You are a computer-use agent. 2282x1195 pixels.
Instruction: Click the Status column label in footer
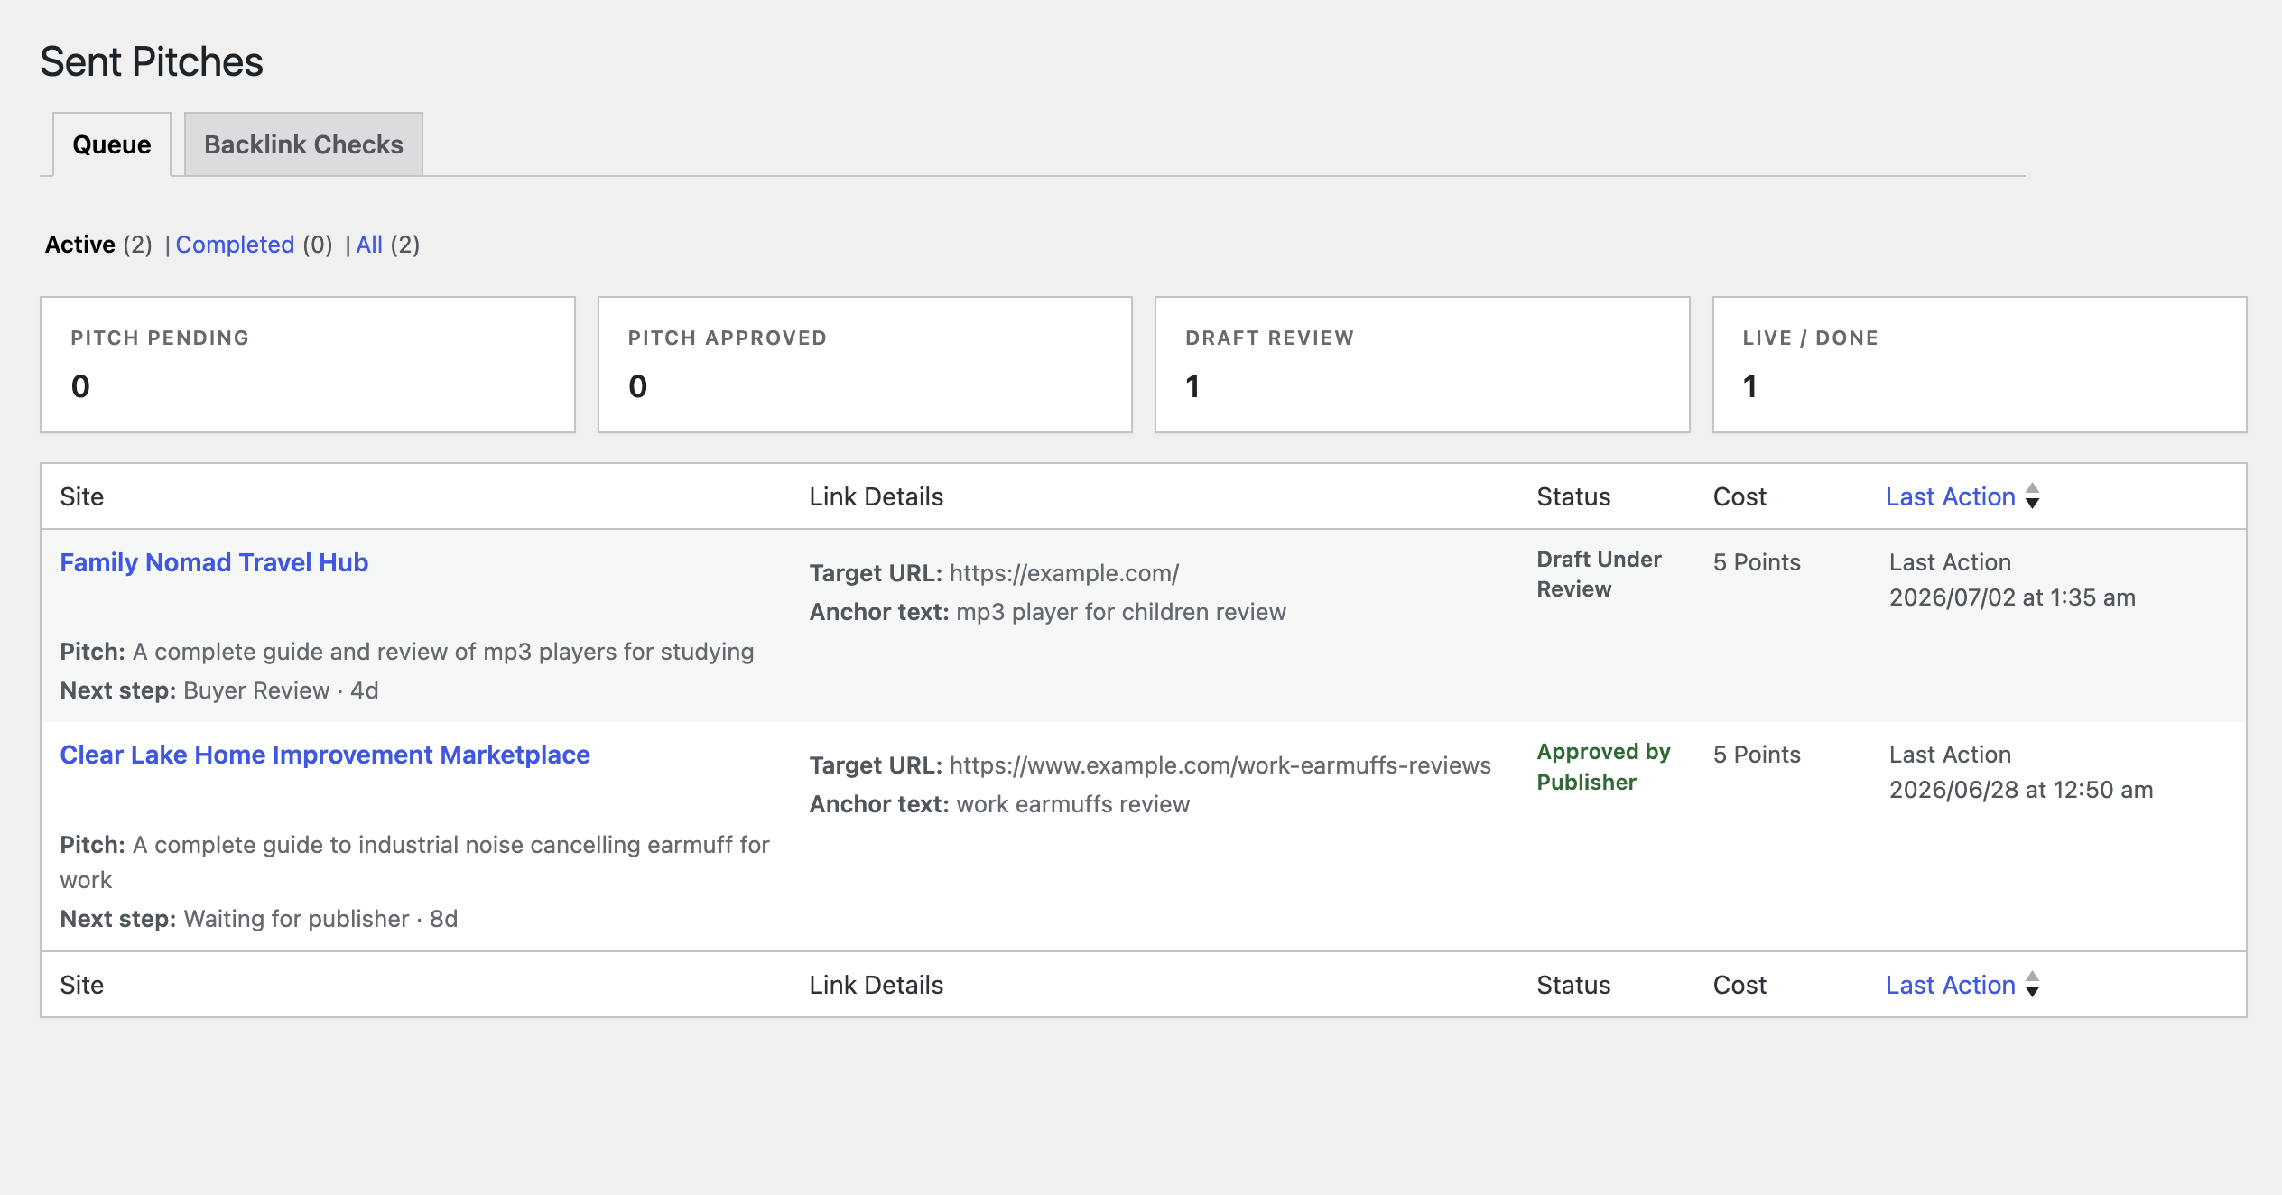coord(1573,985)
